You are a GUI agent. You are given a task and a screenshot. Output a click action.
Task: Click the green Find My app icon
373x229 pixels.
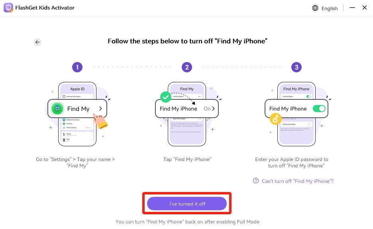click(58, 109)
